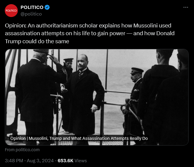The image size is (194, 167).
Task: Select the tweet's opinion text body
Action: point(90,33)
